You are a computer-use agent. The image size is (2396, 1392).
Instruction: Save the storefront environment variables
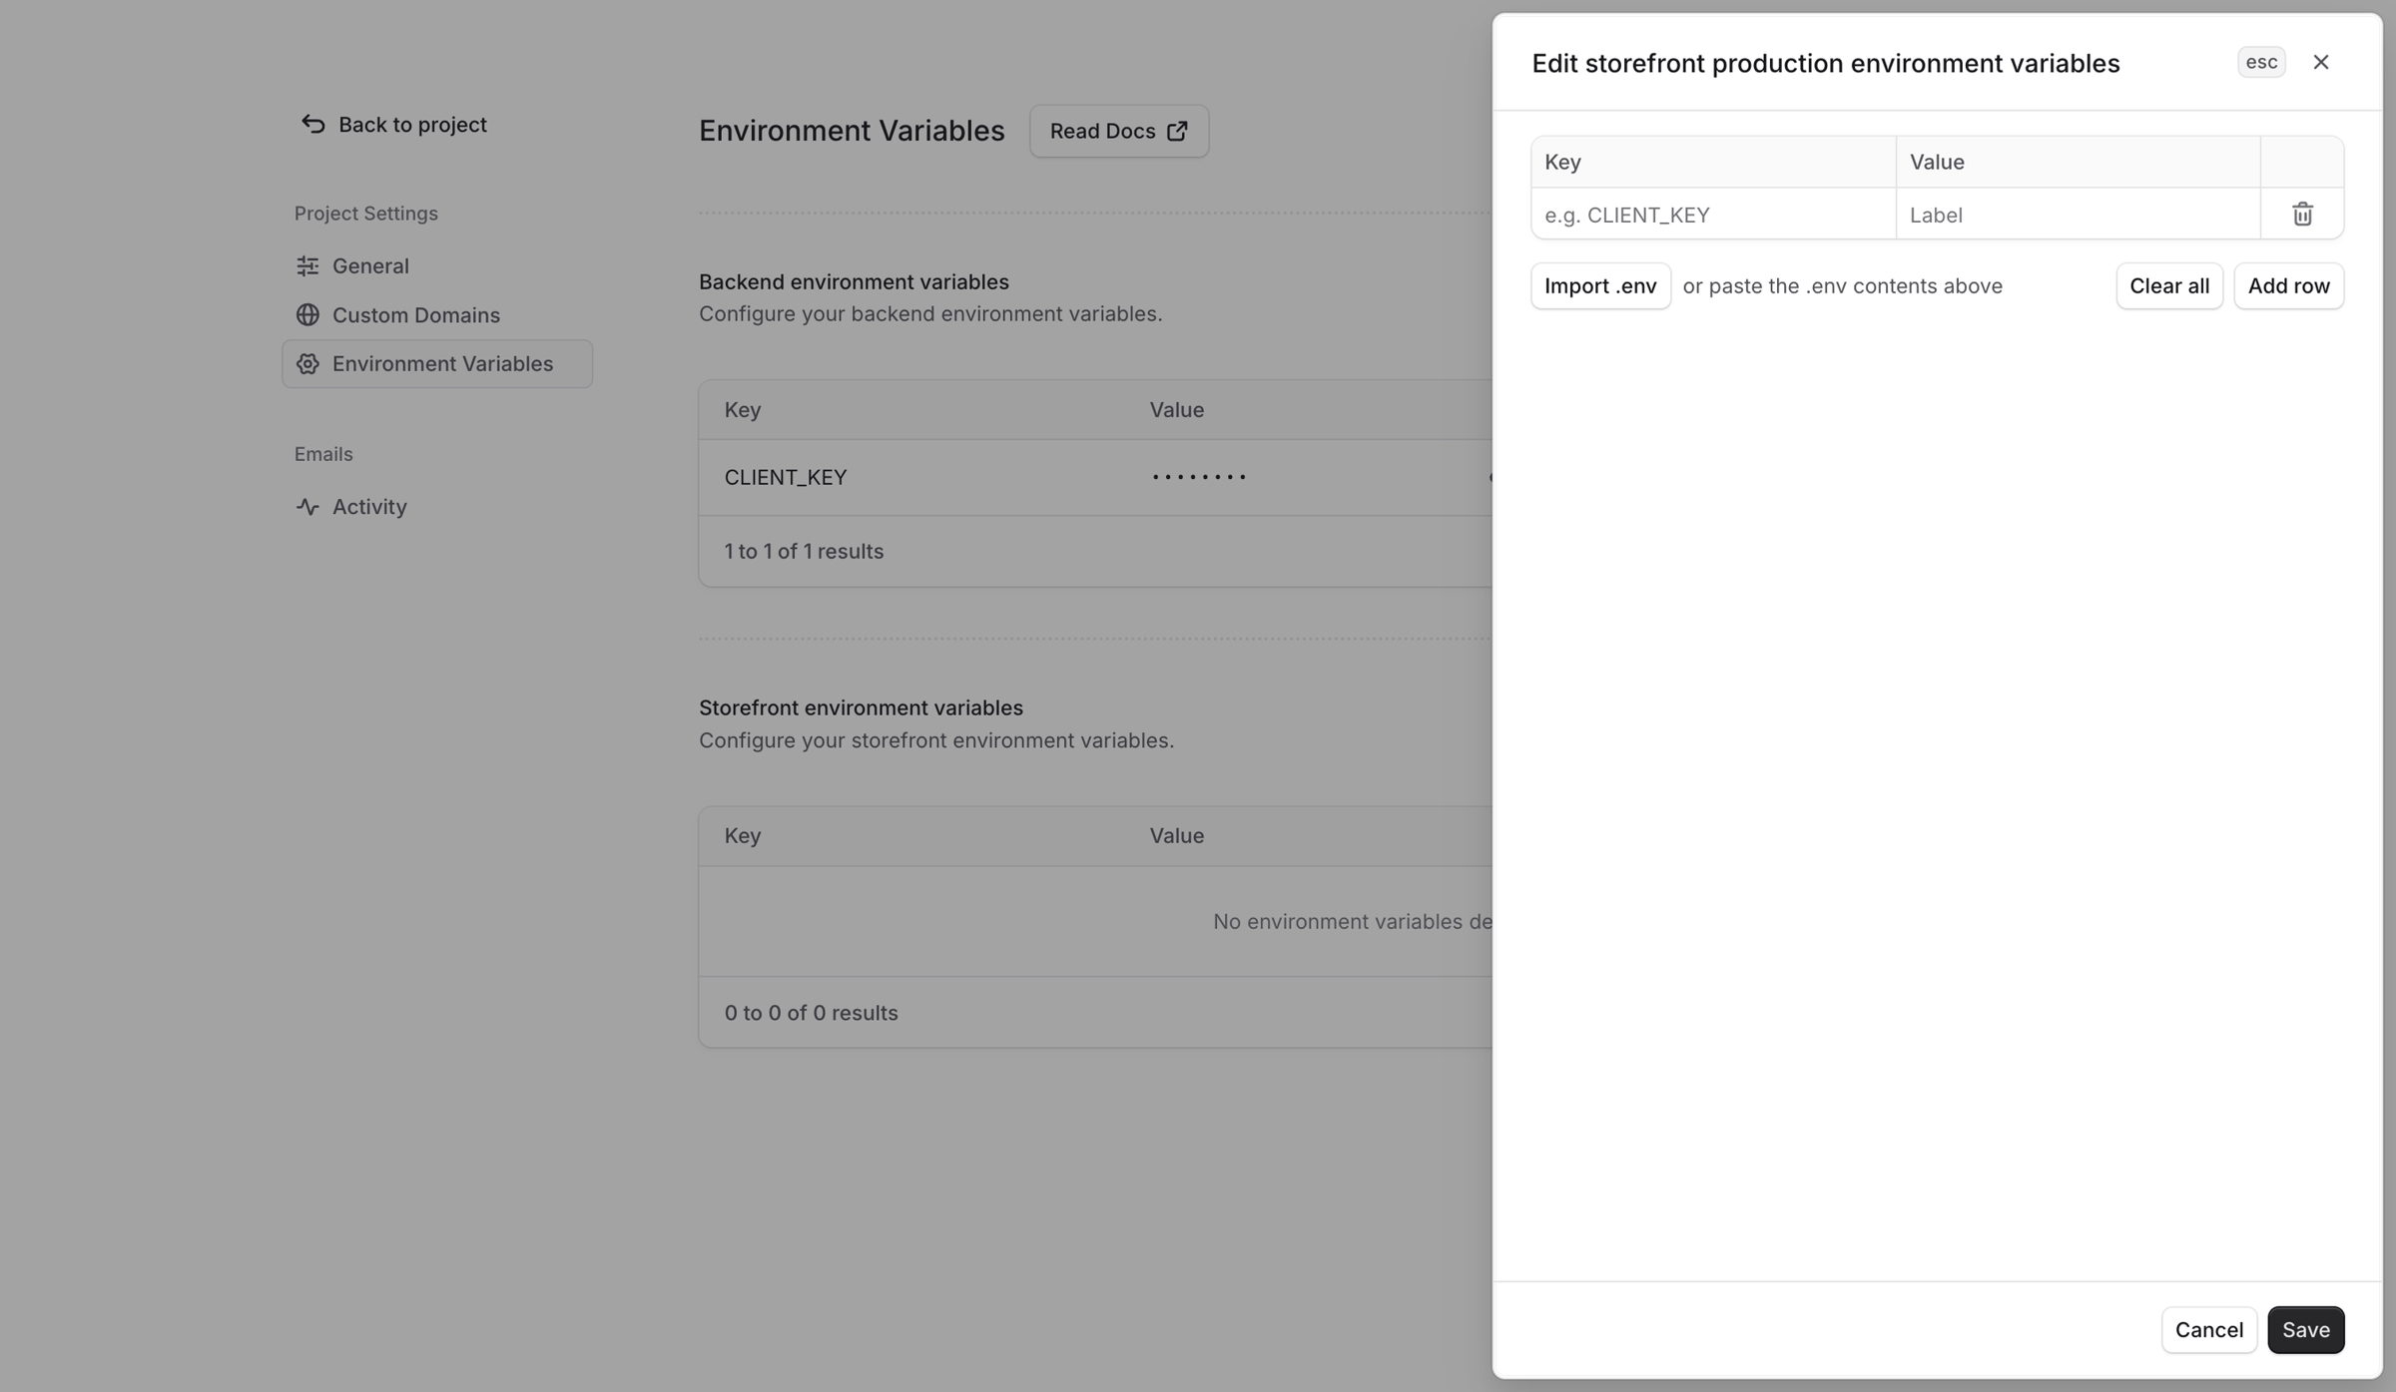[2305, 1330]
